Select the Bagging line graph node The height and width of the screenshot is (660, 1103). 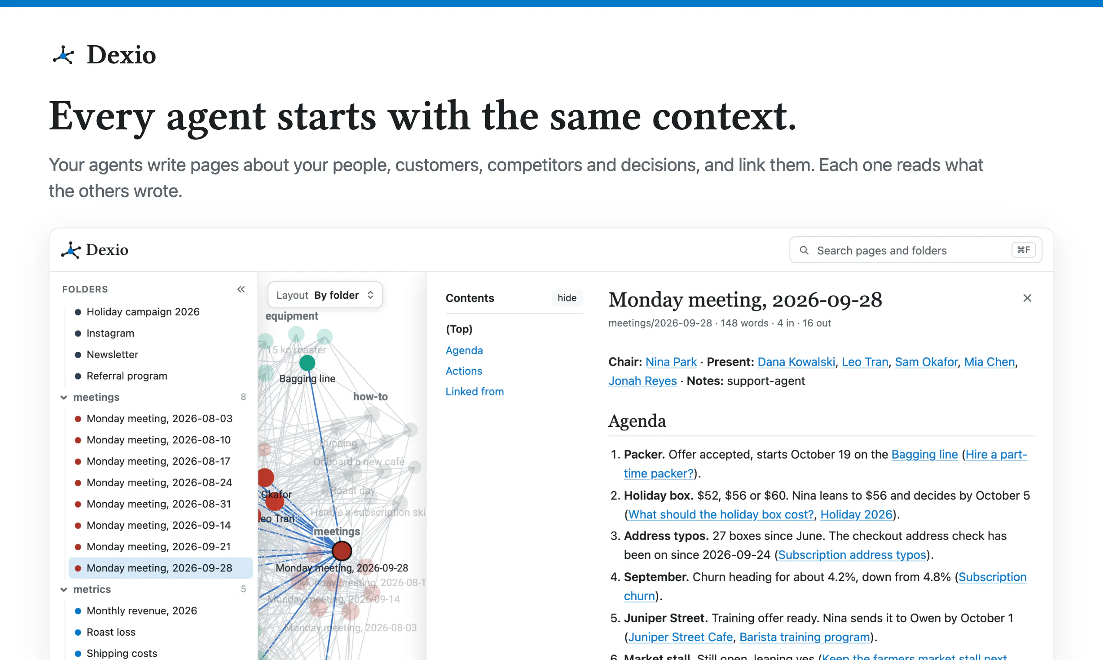(307, 363)
